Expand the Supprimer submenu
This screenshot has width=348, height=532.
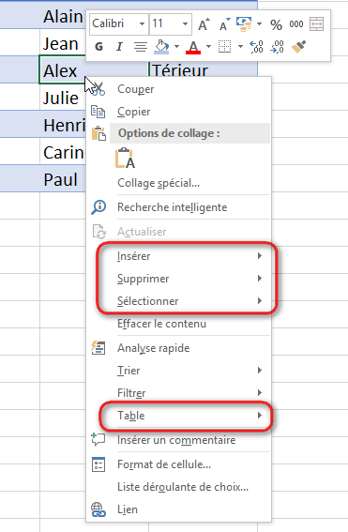click(x=178, y=279)
